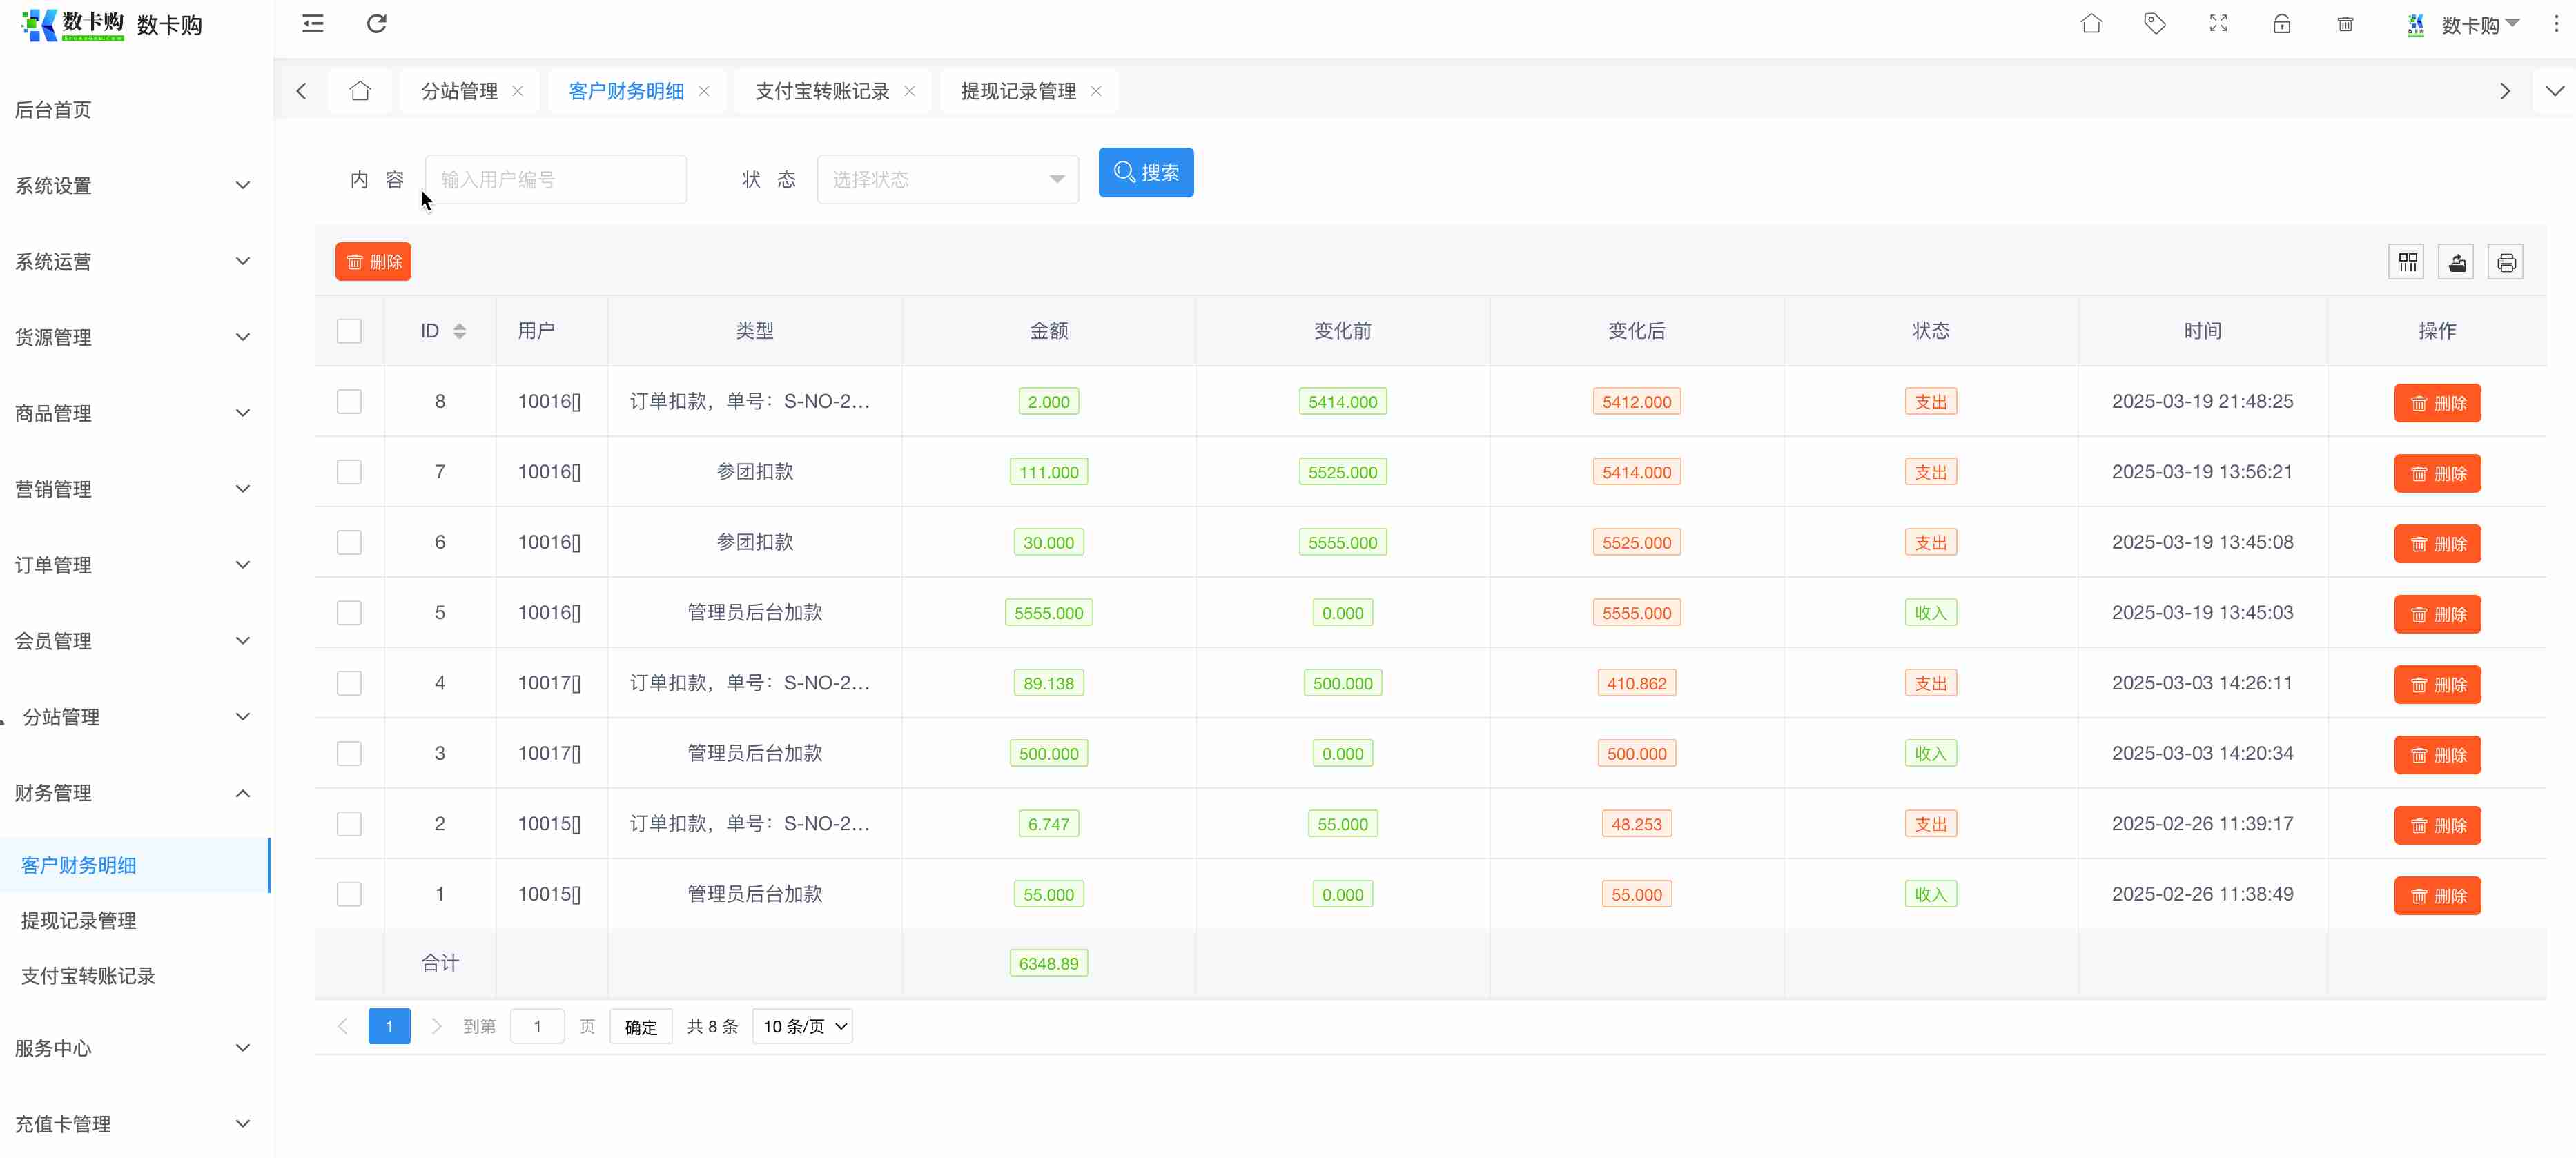Viewport: 2576px width, 1158px height.
Task: Open the 选择状态 status dropdown
Action: tap(947, 180)
